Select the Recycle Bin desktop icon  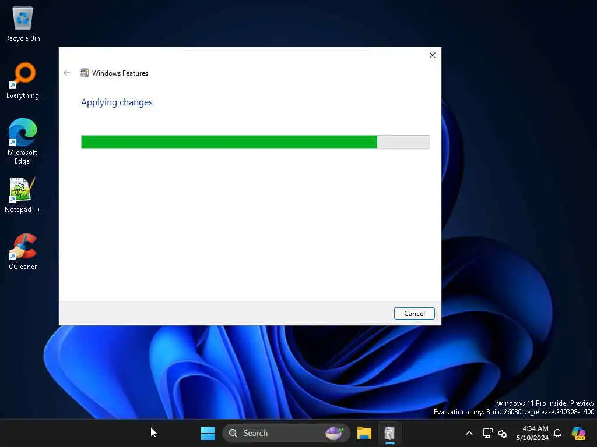[23, 23]
